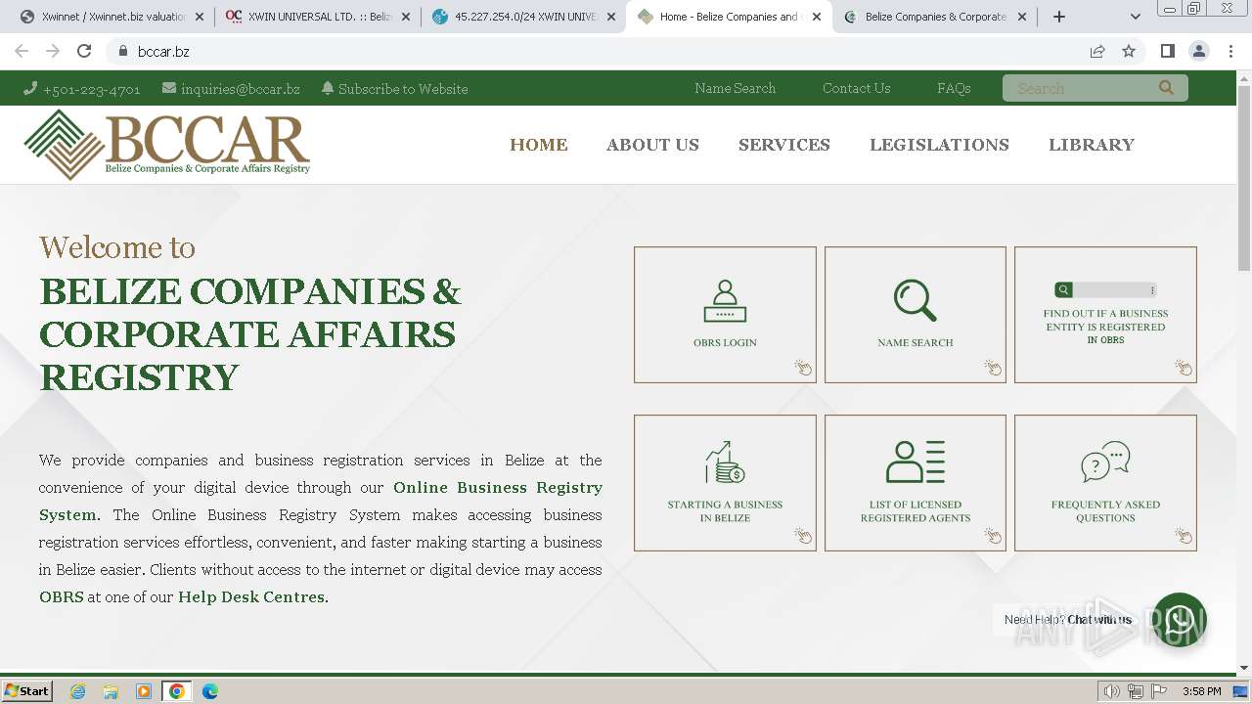The image size is (1252, 704).
Task: Open Internet Explorer from taskbar
Action: tap(78, 691)
